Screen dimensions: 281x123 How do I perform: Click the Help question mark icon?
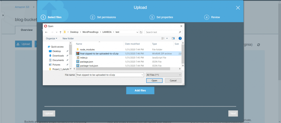180,39
